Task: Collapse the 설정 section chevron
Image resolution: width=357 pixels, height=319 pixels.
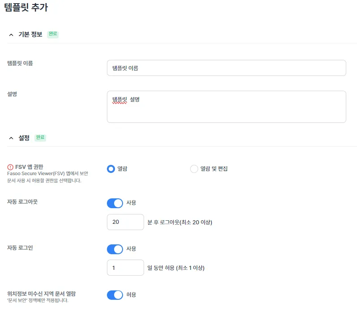Action: [11, 138]
